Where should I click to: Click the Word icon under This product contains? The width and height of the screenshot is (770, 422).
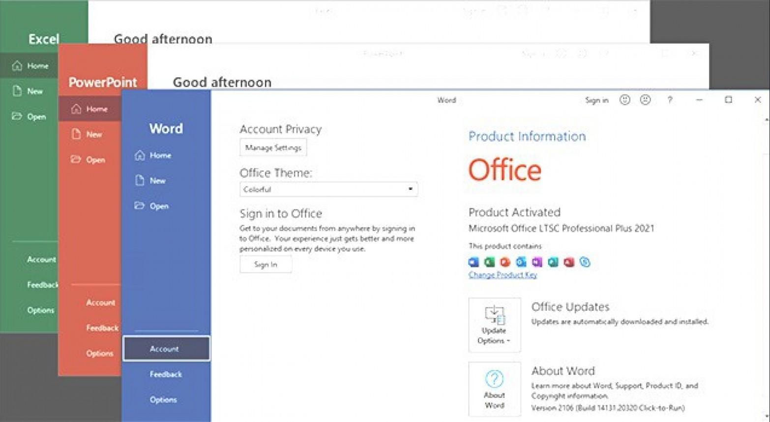tap(474, 262)
